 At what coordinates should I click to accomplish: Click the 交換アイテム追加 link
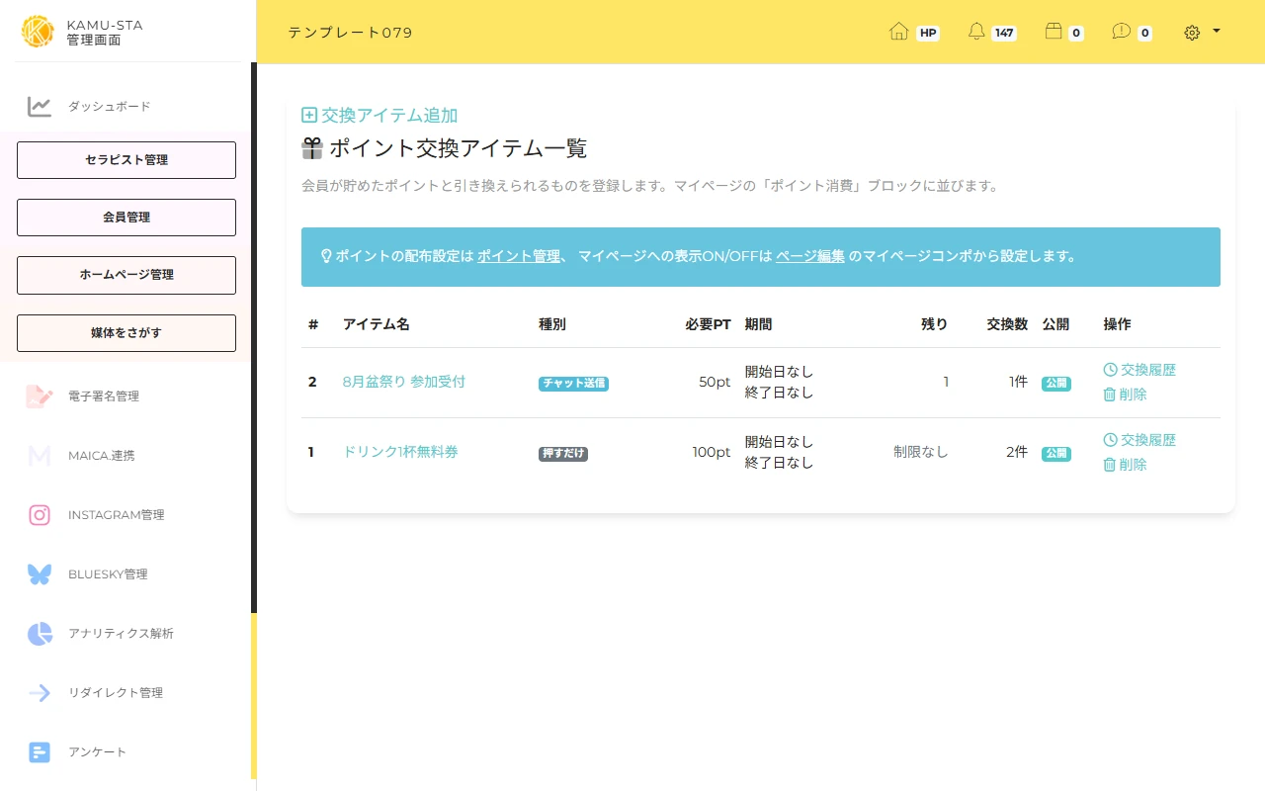click(389, 116)
